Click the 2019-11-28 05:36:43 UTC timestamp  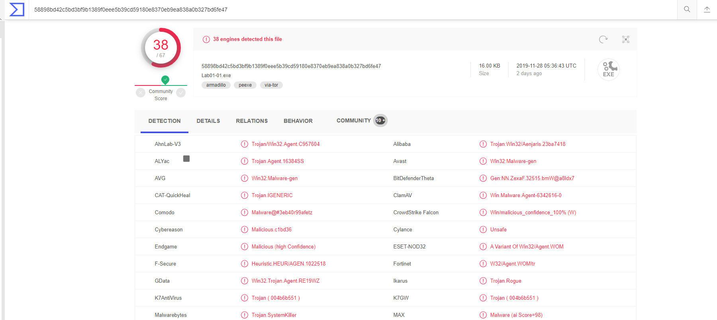547,66
